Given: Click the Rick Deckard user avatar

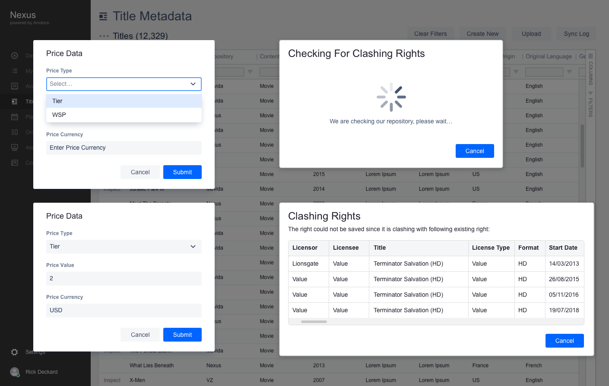Looking at the screenshot, I should tap(15, 372).
